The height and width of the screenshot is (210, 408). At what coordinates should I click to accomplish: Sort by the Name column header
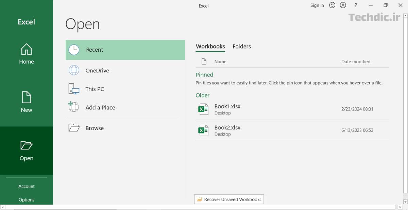(220, 62)
